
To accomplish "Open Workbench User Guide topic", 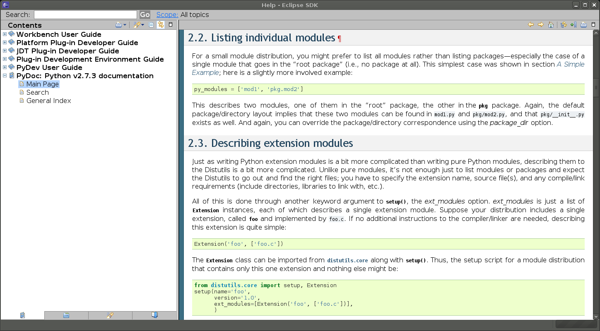I will [59, 34].
